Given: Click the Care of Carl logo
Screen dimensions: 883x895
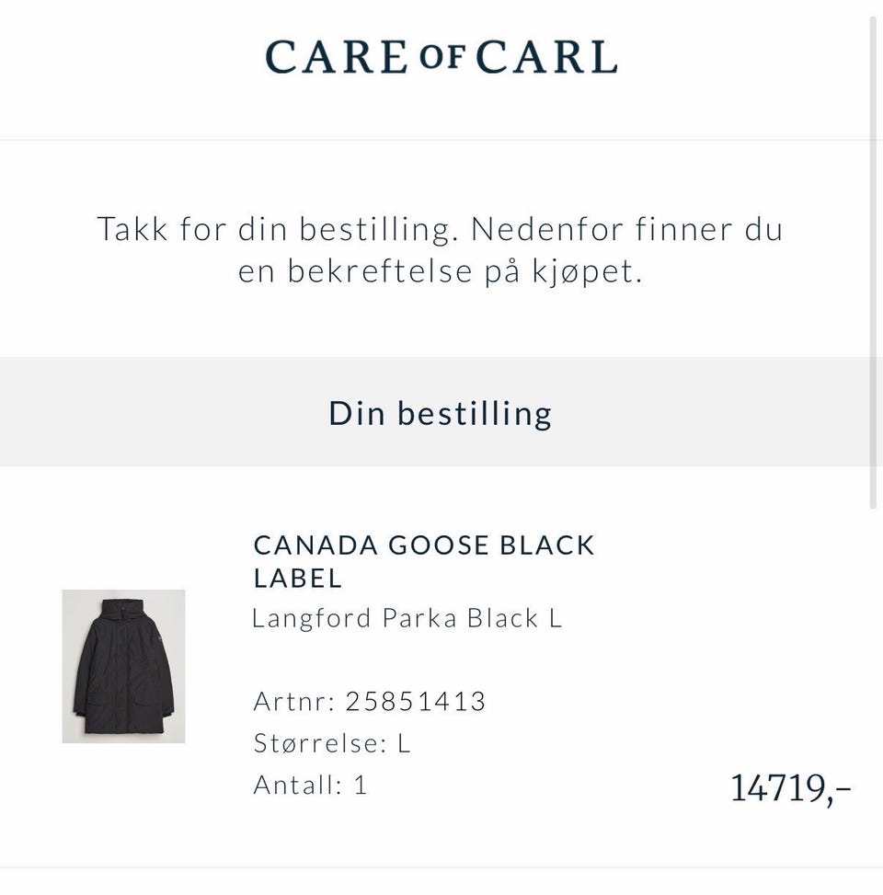Looking at the screenshot, I should click(x=441, y=57).
